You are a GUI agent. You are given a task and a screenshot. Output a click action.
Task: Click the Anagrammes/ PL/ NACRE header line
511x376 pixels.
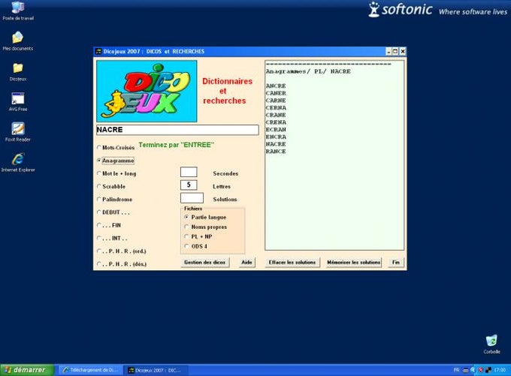(308, 71)
